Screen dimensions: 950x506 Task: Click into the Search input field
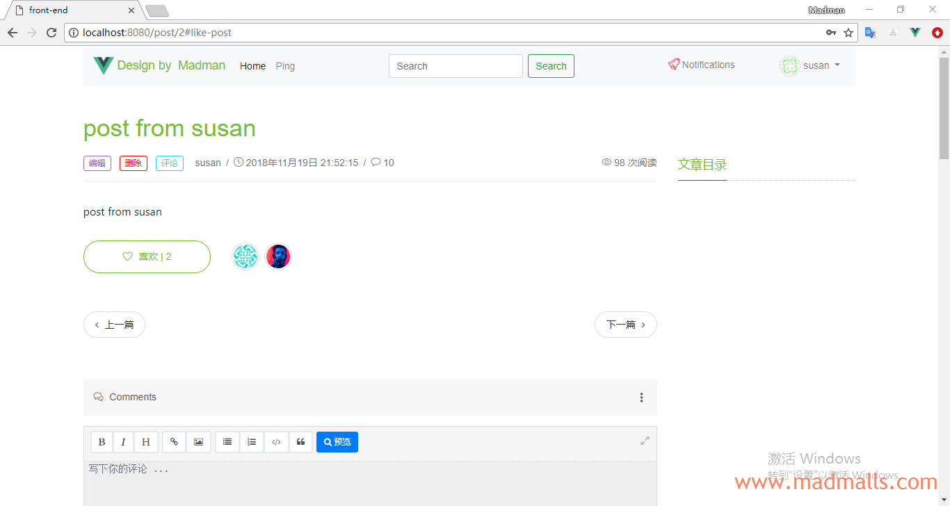click(456, 66)
